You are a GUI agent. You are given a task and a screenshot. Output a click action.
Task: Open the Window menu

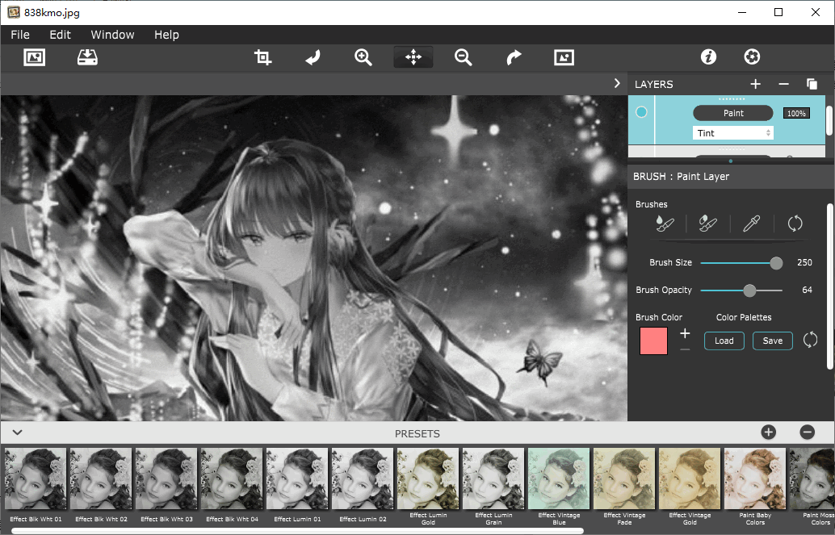pos(112,35)
